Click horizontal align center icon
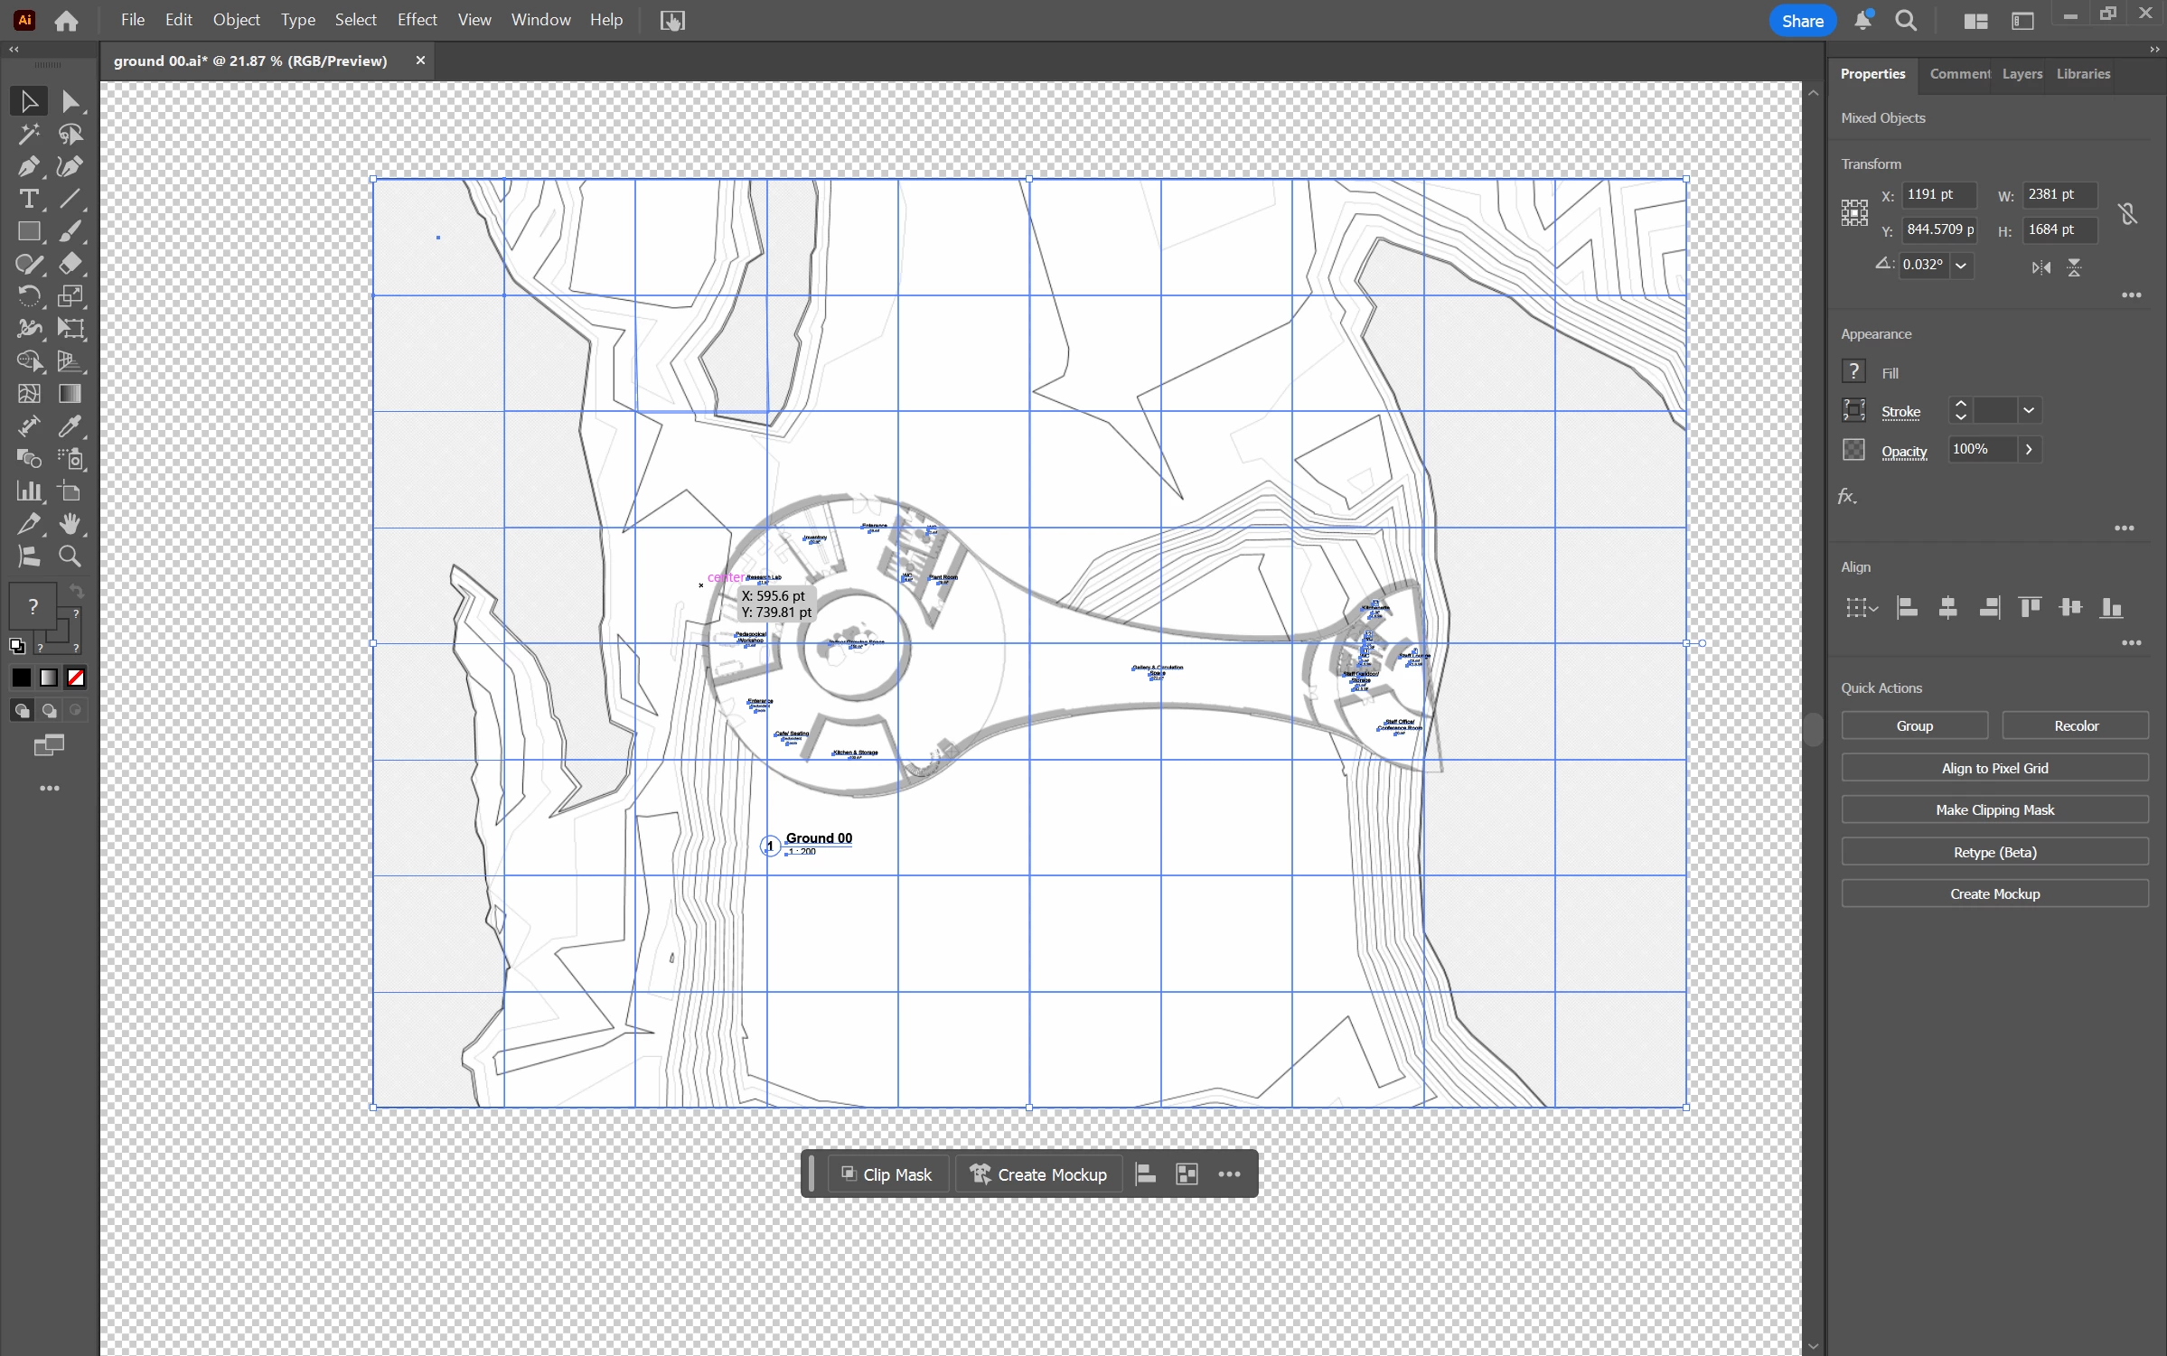This screenshot has height=1356, width=2167. point(1947,608)
